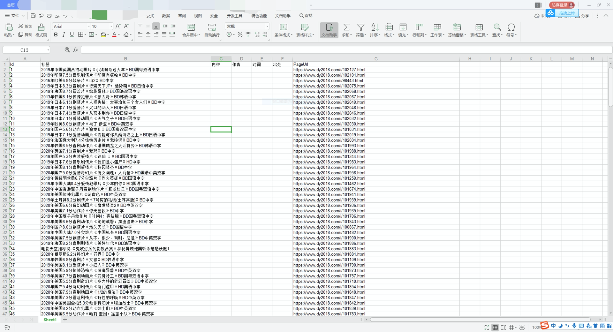
Task: Apply the yellow fill color bucket
Action: click(x=103, y=34)
